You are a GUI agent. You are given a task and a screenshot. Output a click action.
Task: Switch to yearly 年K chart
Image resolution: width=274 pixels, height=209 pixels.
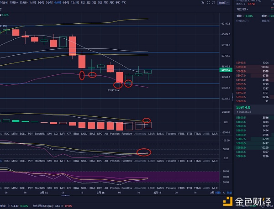(123, 3)
